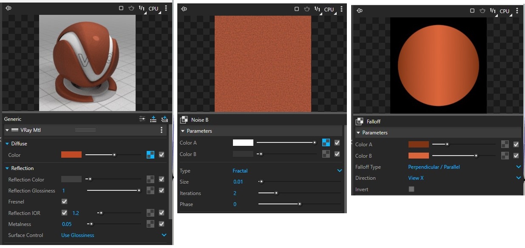The image size is (525, 248).
Task: Toggle the Reflection IOR texture checkbox
Action: pyautogui.click(x=162, y=213)
